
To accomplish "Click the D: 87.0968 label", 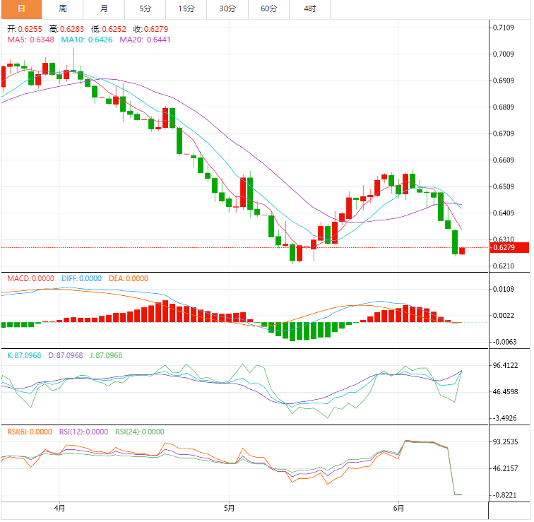I will pos(66,356).
